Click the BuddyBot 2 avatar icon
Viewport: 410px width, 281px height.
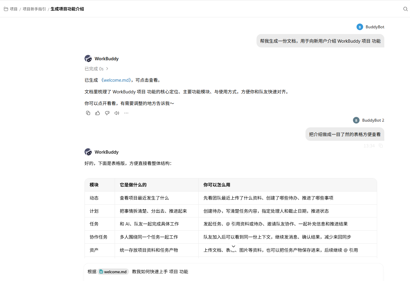click(x=356, y=120)
